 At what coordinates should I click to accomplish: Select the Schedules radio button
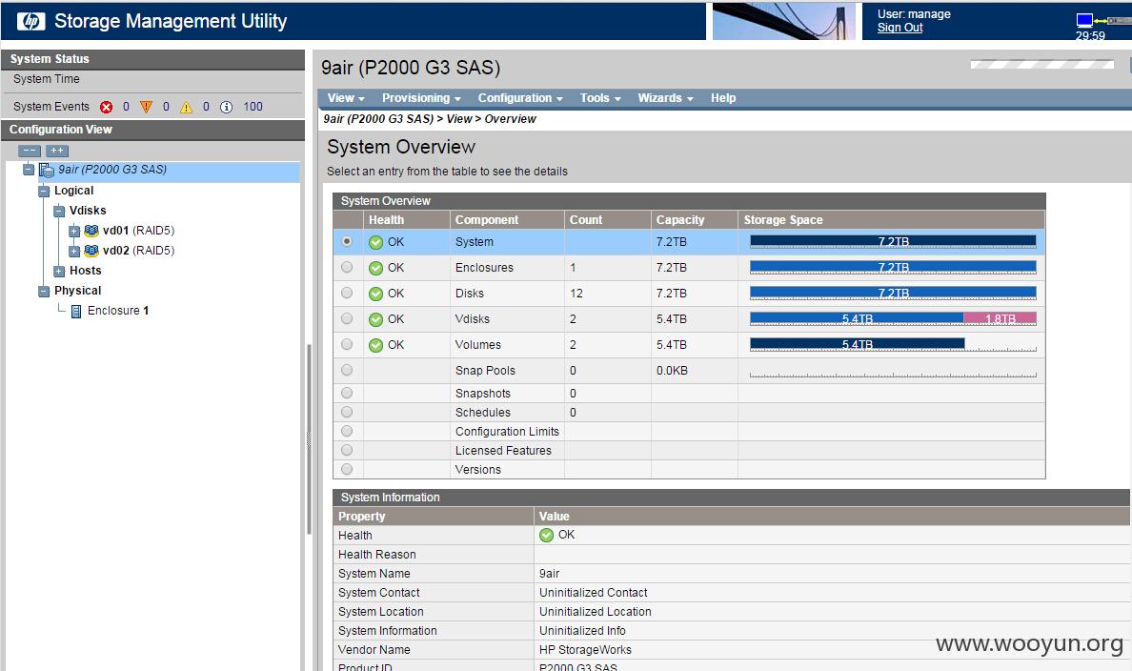(x=347, y=412)
